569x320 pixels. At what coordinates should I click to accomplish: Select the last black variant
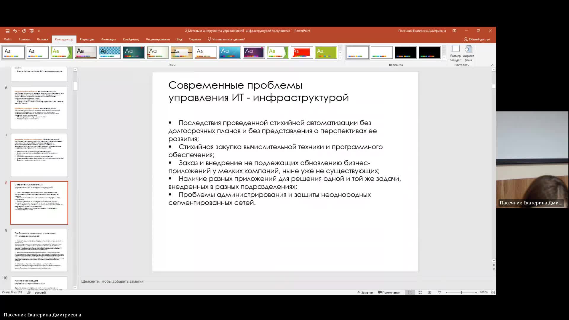[x=430, y=52]
